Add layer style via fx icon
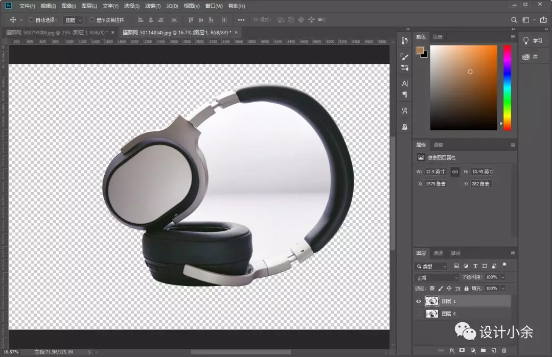This screenshot has width=552, height=357. [452, 350]
